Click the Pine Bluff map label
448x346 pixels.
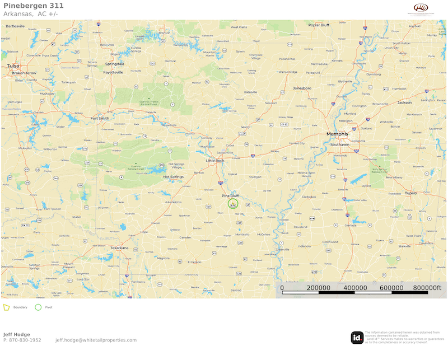click(x=230, y=196)
